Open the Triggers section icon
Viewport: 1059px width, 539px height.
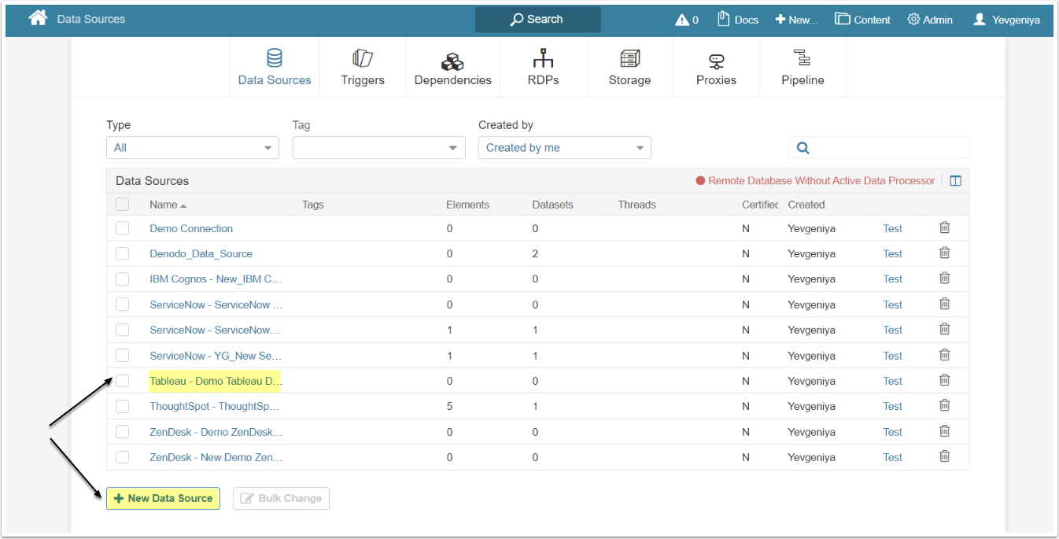coord(363,59)
